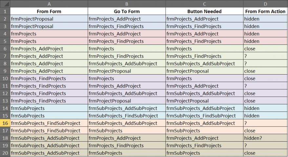Select column A header
288x157 pixels.
[49, 4]
